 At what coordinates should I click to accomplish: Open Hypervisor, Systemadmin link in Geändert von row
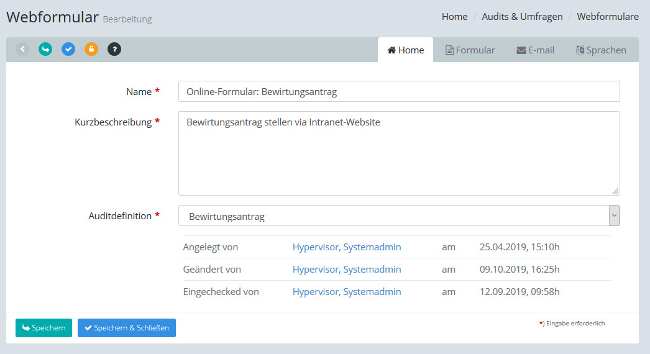coord(347,270)
